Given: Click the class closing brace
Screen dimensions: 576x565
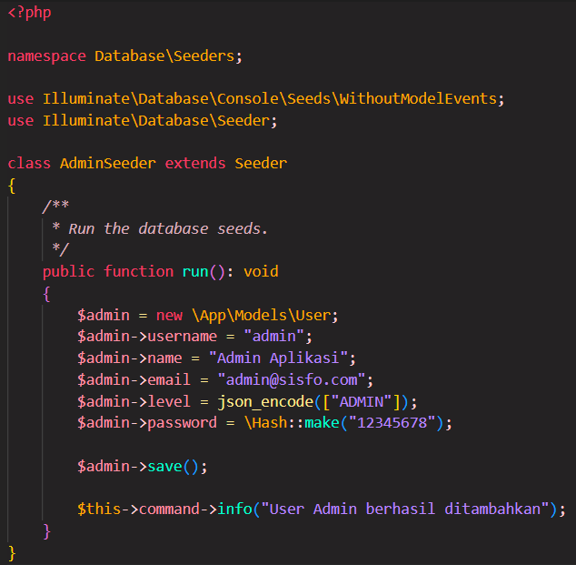Looking at the screenshot, I should [x=12, y=553].
